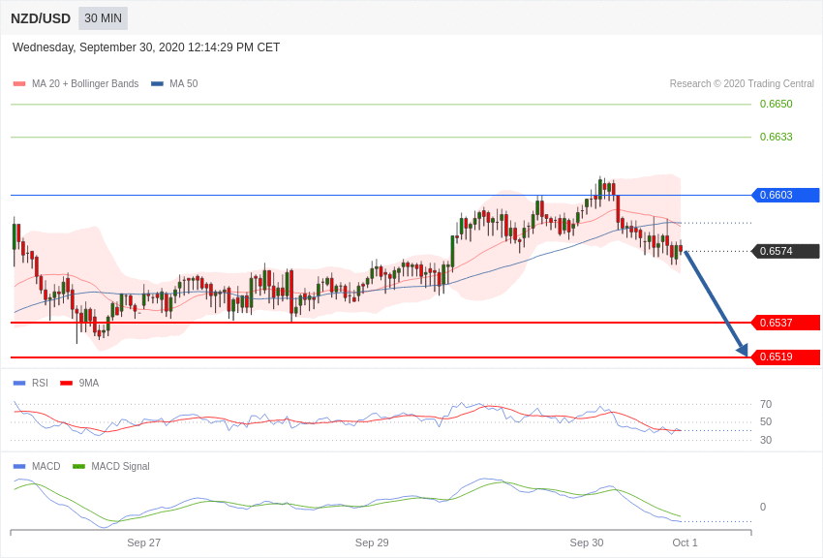Click the 0.6633 resistance level label

pyautogui.click(x=776, y=137)
